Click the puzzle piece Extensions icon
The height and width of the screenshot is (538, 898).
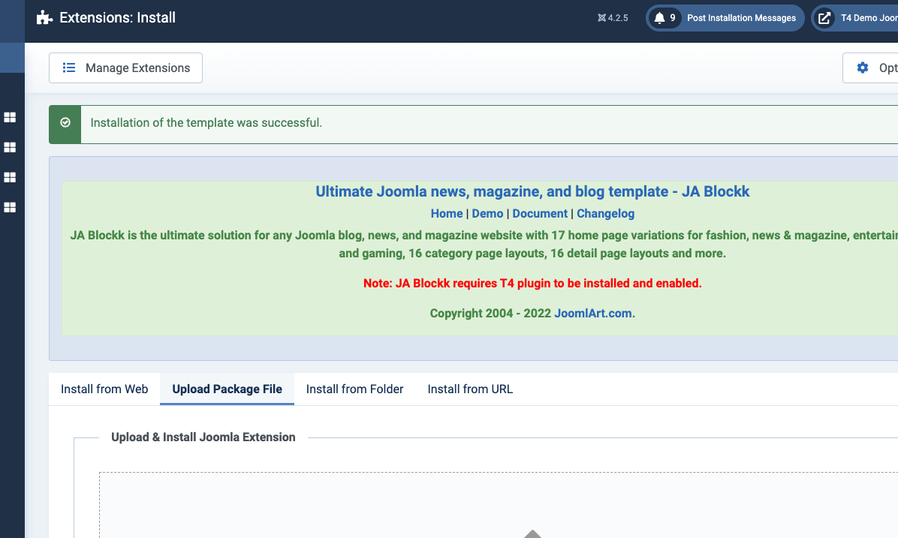click(x=44, y=18)
